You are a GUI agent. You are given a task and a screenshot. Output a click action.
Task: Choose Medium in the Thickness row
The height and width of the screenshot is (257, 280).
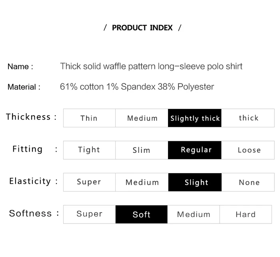[x=142, y=118]
